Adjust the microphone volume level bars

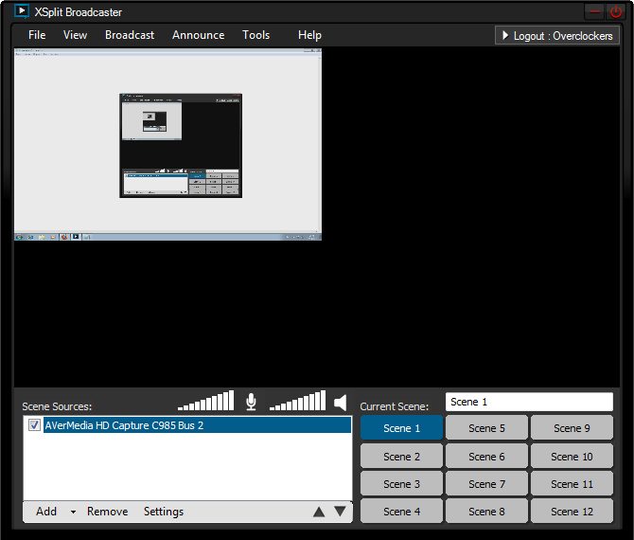(205, 401)
